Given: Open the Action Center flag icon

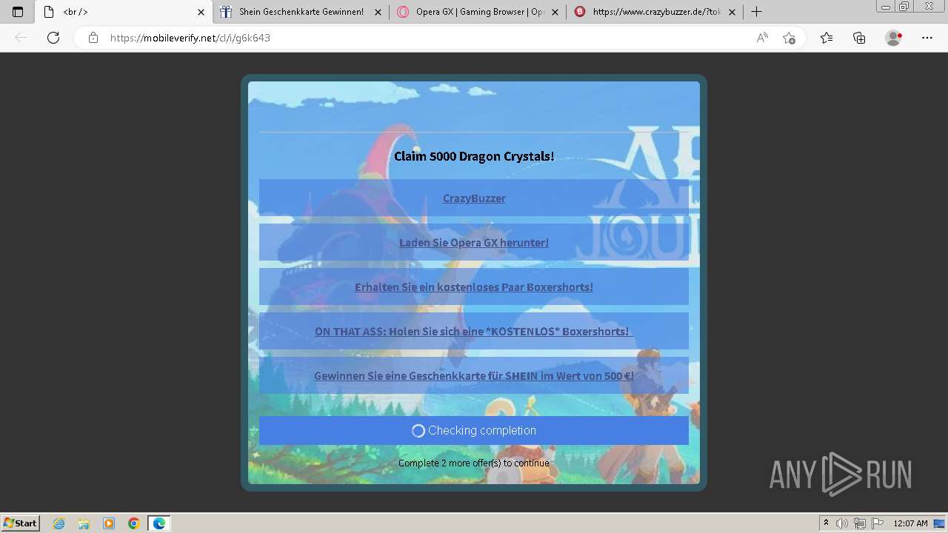Looking at the screenshot, I should pos(878,523).
